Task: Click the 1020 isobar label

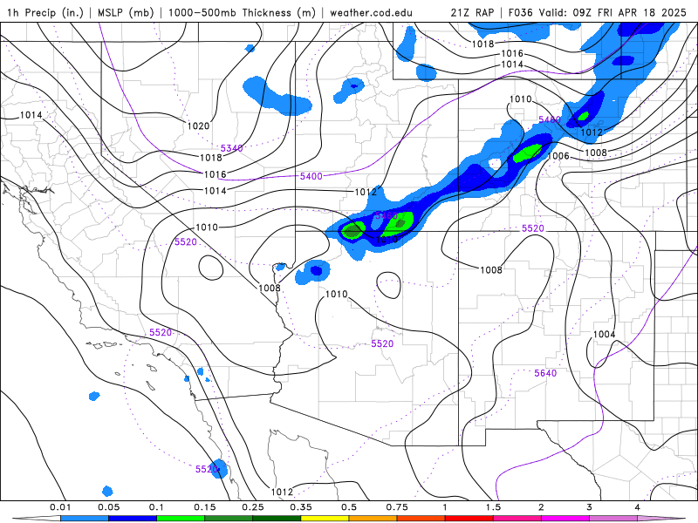Action: (198, 126)
